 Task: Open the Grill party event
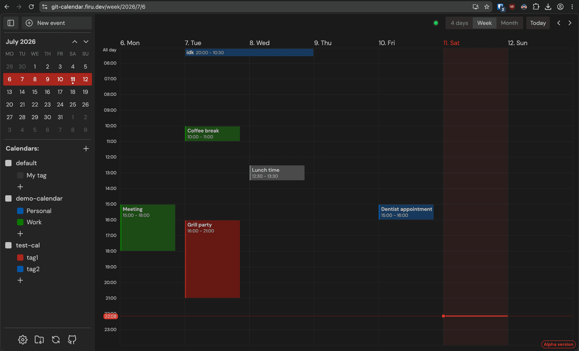tap(212, 259)
